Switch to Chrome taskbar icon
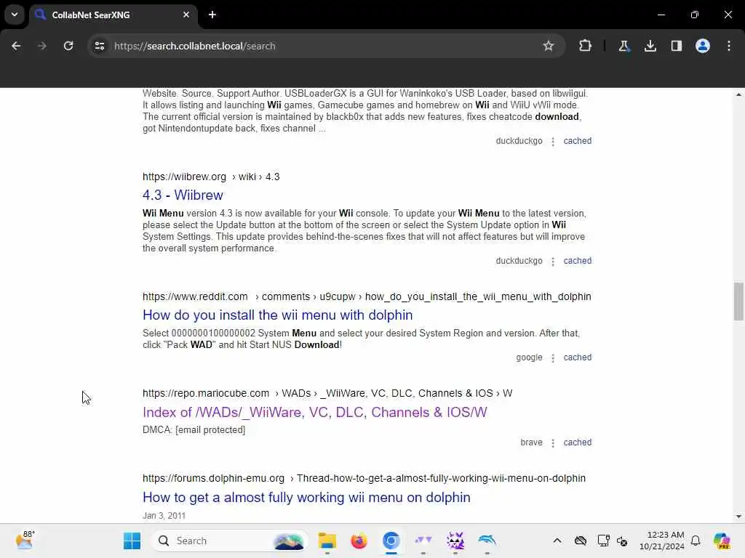Viewport: 745px width, 558px height. tap(391, 541)
